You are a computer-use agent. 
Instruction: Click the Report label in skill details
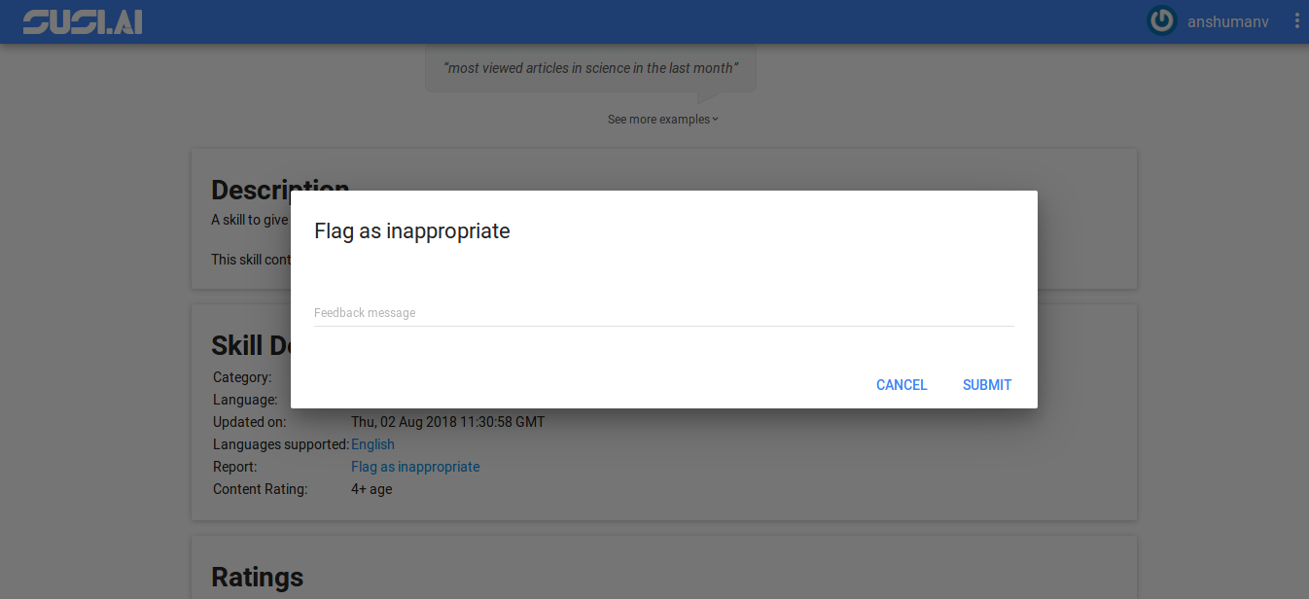(x=234, y=467)
